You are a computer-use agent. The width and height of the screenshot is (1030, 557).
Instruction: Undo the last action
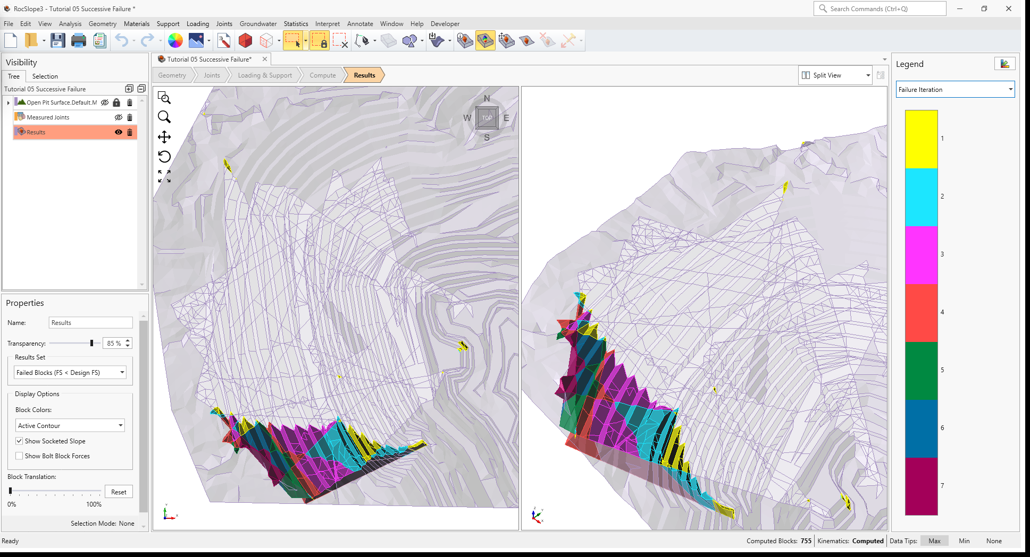122,40
